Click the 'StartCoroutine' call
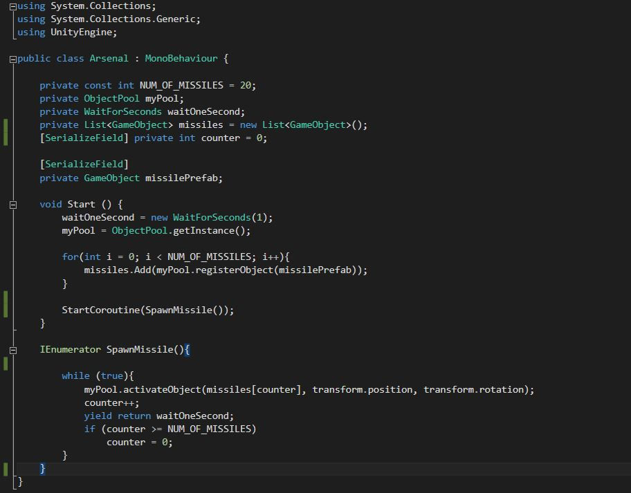This screenshot has height=493, width=631. click(100, 310)
